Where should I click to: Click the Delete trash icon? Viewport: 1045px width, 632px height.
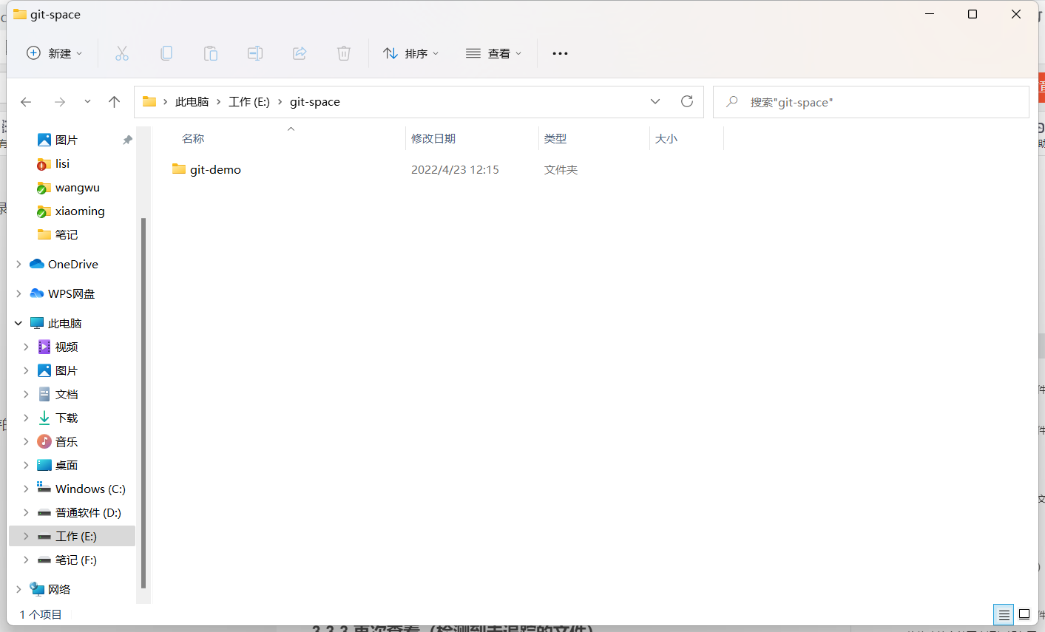click(344, 53)
